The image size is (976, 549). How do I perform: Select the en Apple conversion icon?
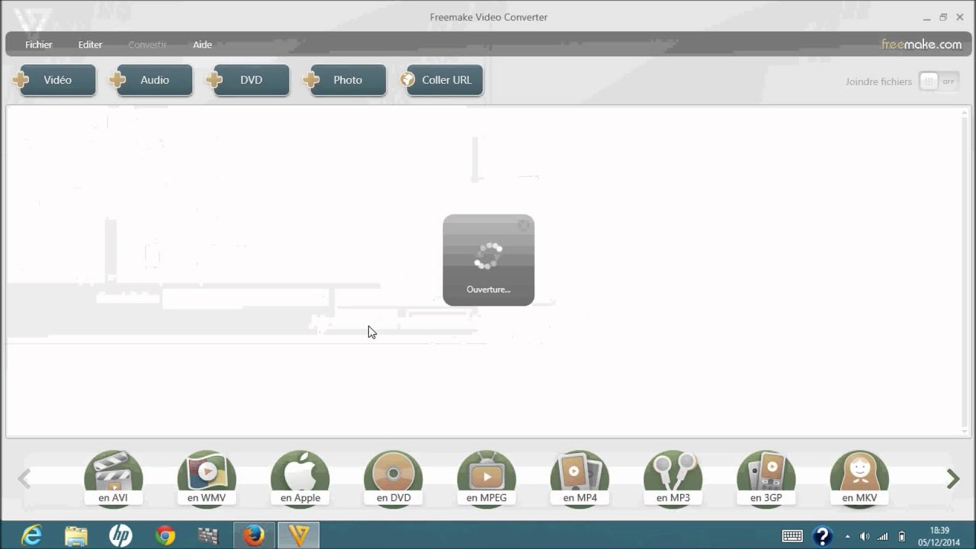pos(300,478)
